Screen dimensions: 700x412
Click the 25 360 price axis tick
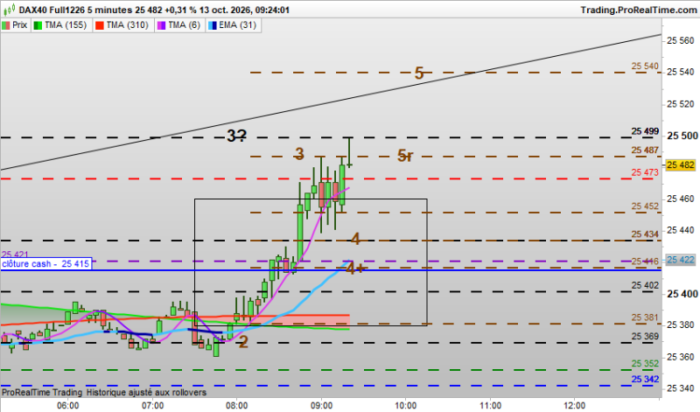tap(681, 357)
